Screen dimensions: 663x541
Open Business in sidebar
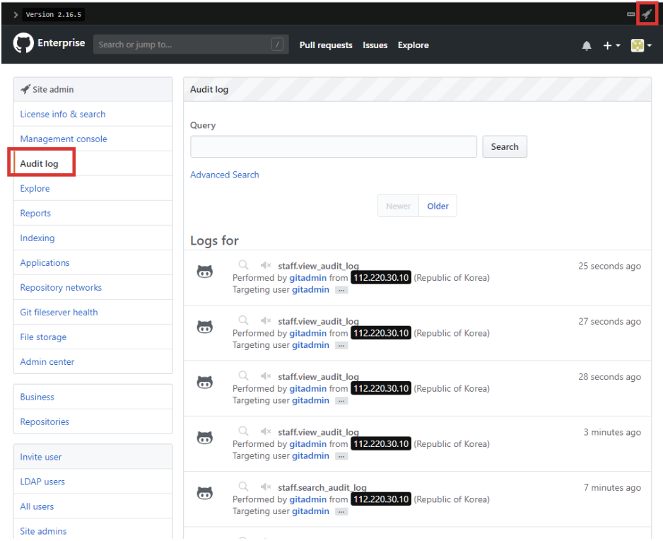(x=37, y=397)
